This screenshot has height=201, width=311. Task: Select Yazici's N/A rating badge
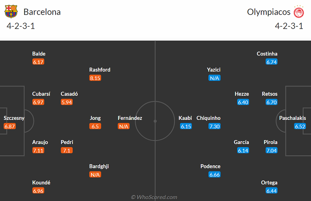(215, 78)
